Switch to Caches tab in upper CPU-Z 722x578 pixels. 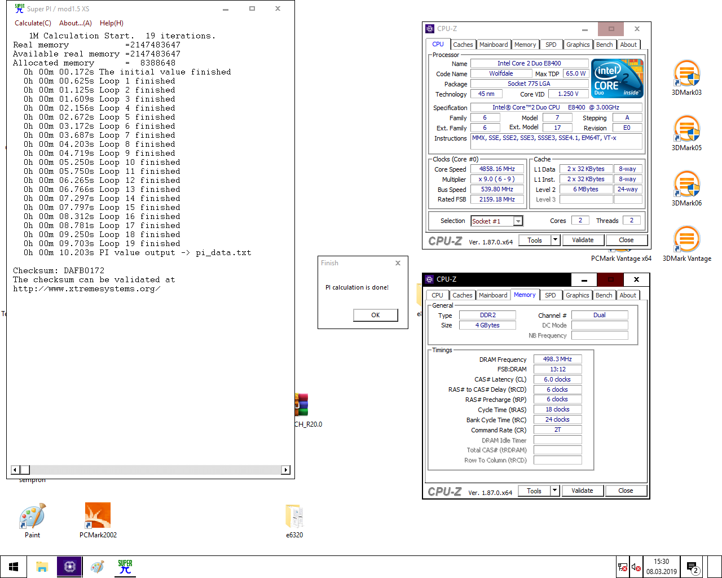463,45
